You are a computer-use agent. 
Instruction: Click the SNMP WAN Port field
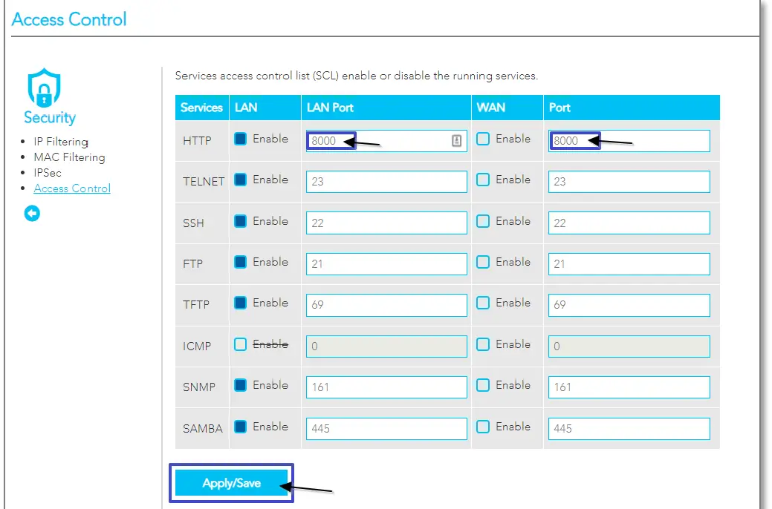click(629, 387)
